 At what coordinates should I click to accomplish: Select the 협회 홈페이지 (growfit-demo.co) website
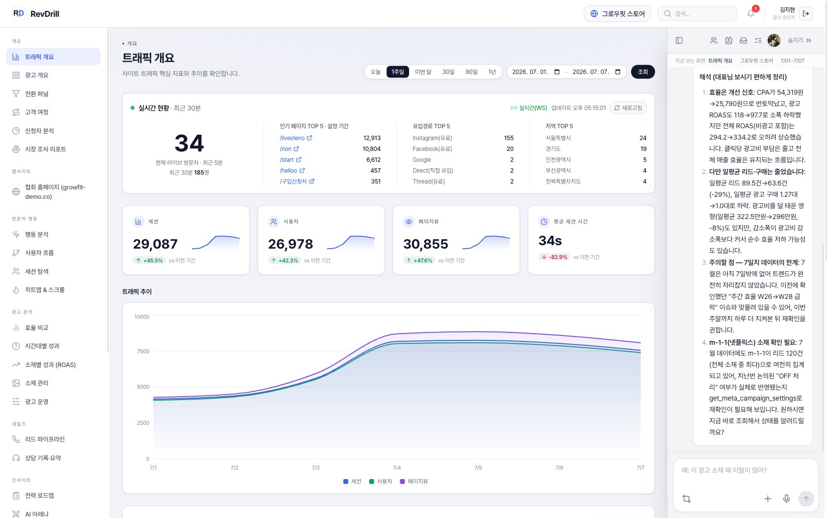(x=53, y=192)
